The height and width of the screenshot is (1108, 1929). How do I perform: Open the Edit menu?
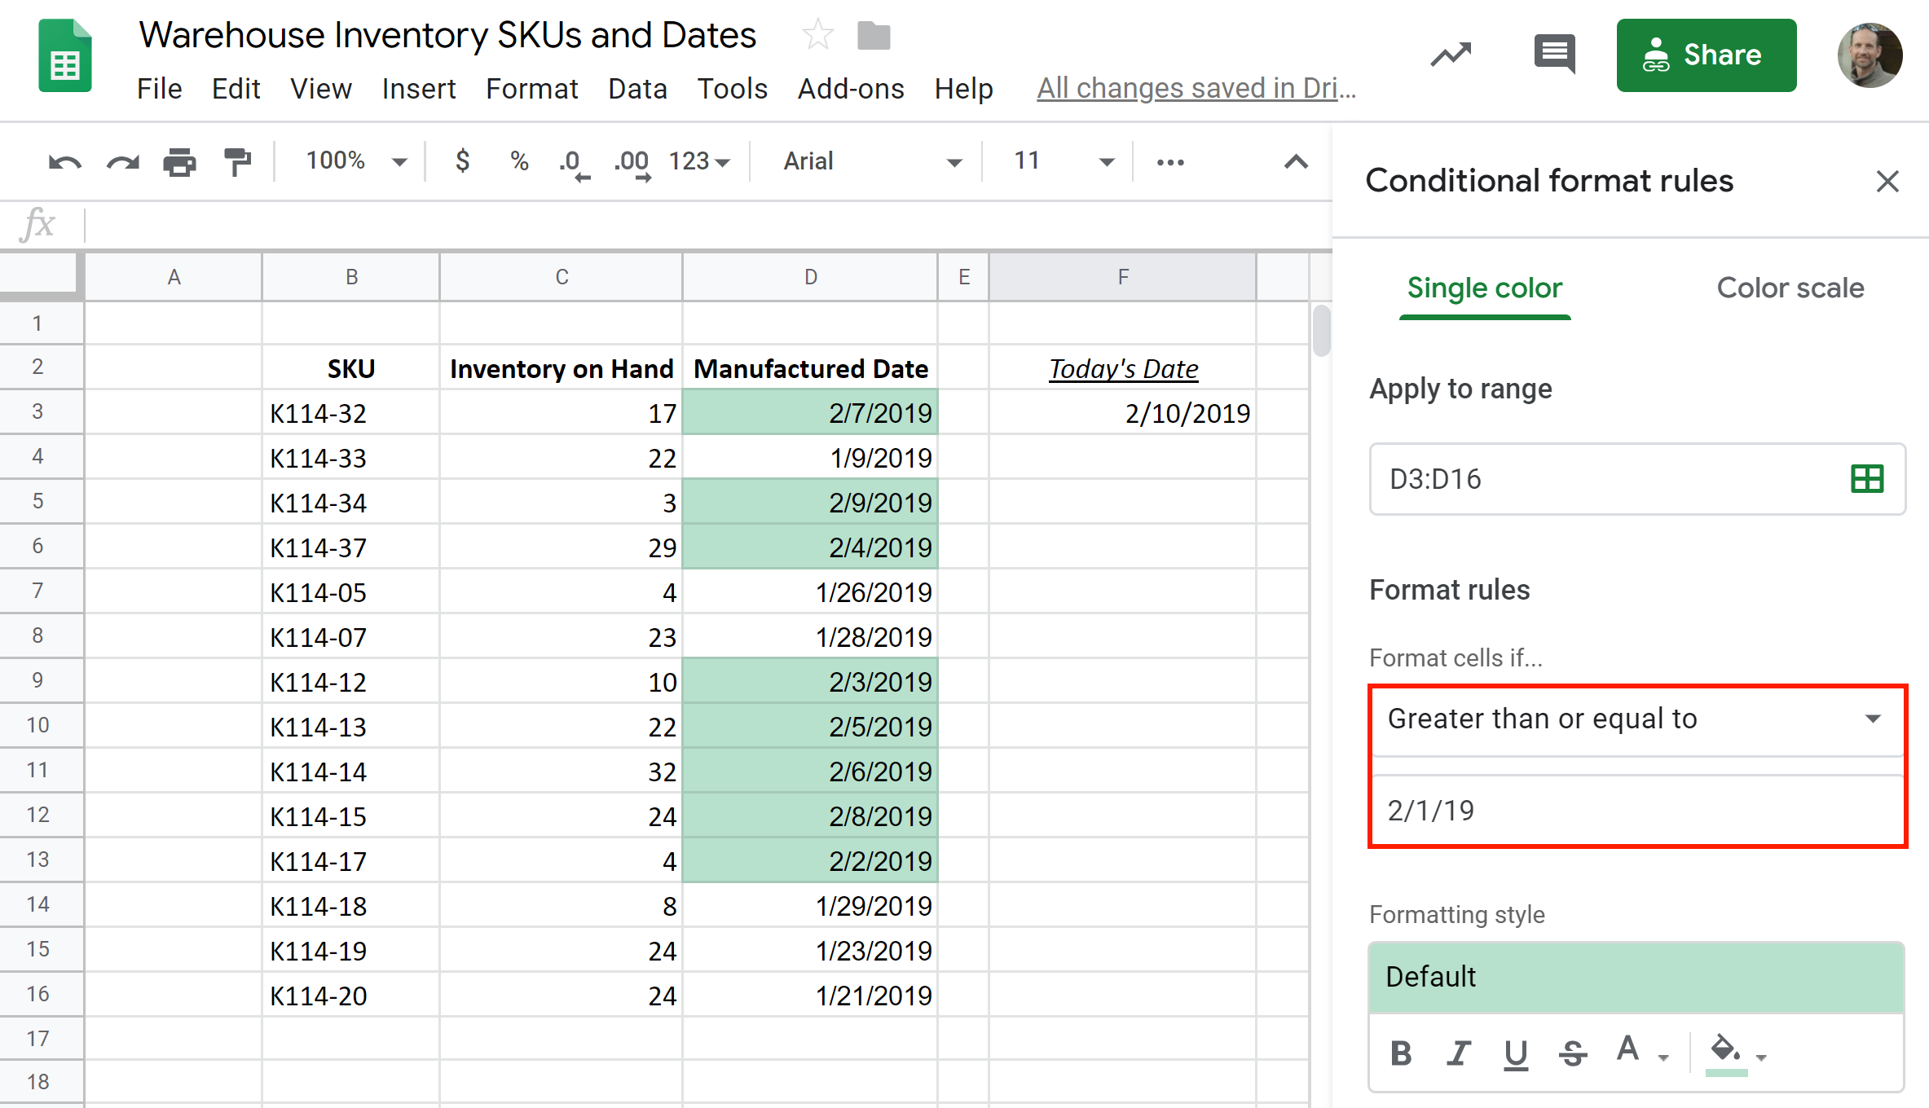(x=236, y=88)
